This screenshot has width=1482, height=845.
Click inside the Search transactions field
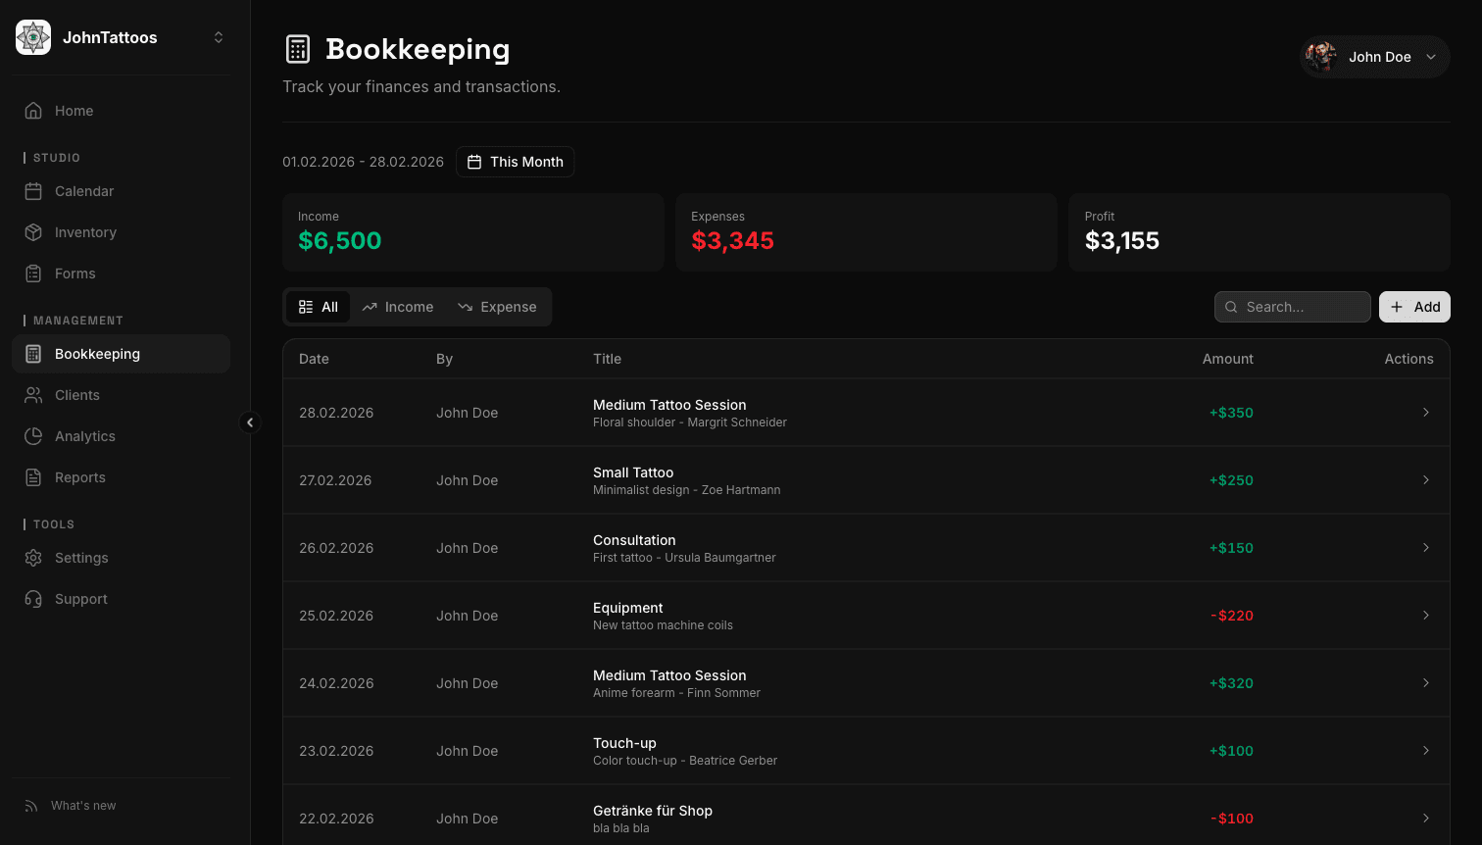[x=1293, y=307]
